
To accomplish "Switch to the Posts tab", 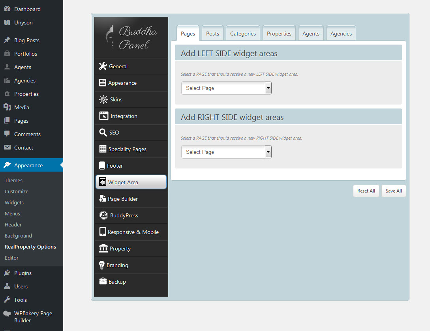I will [212, 34].
